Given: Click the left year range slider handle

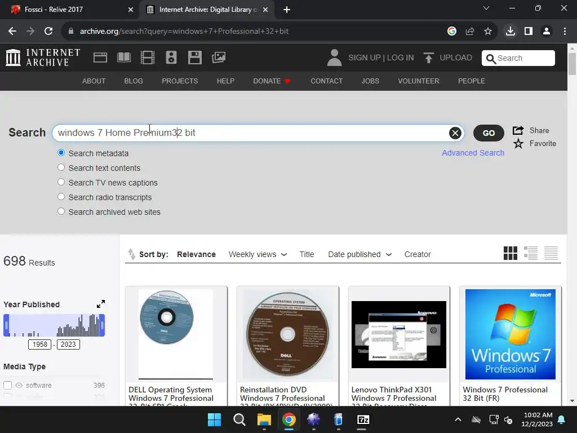Looking at the screenshot, I should (x=6, y=325).
